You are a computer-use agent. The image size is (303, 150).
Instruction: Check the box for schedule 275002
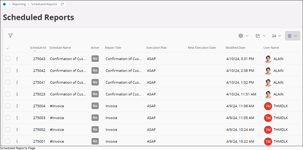8,129
